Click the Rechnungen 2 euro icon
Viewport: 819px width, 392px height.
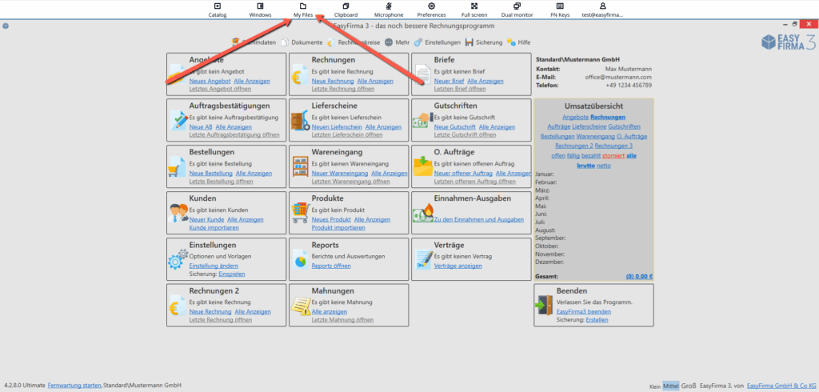coord(176,306)
